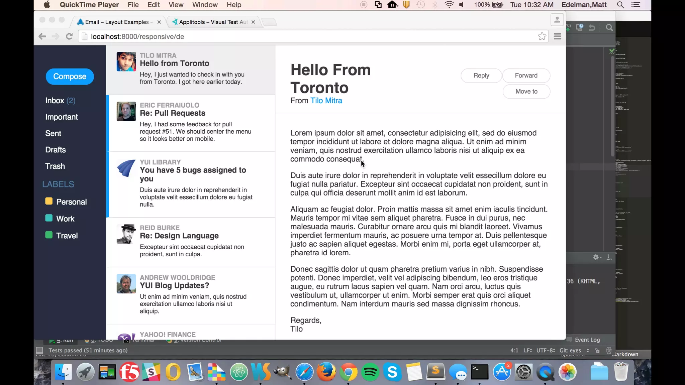Click Chrome profile avatar icon
Screen dimensions: 685x385
pyautogui.click(x=557, y=20)
